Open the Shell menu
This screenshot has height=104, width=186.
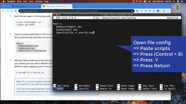coord(19,1)
